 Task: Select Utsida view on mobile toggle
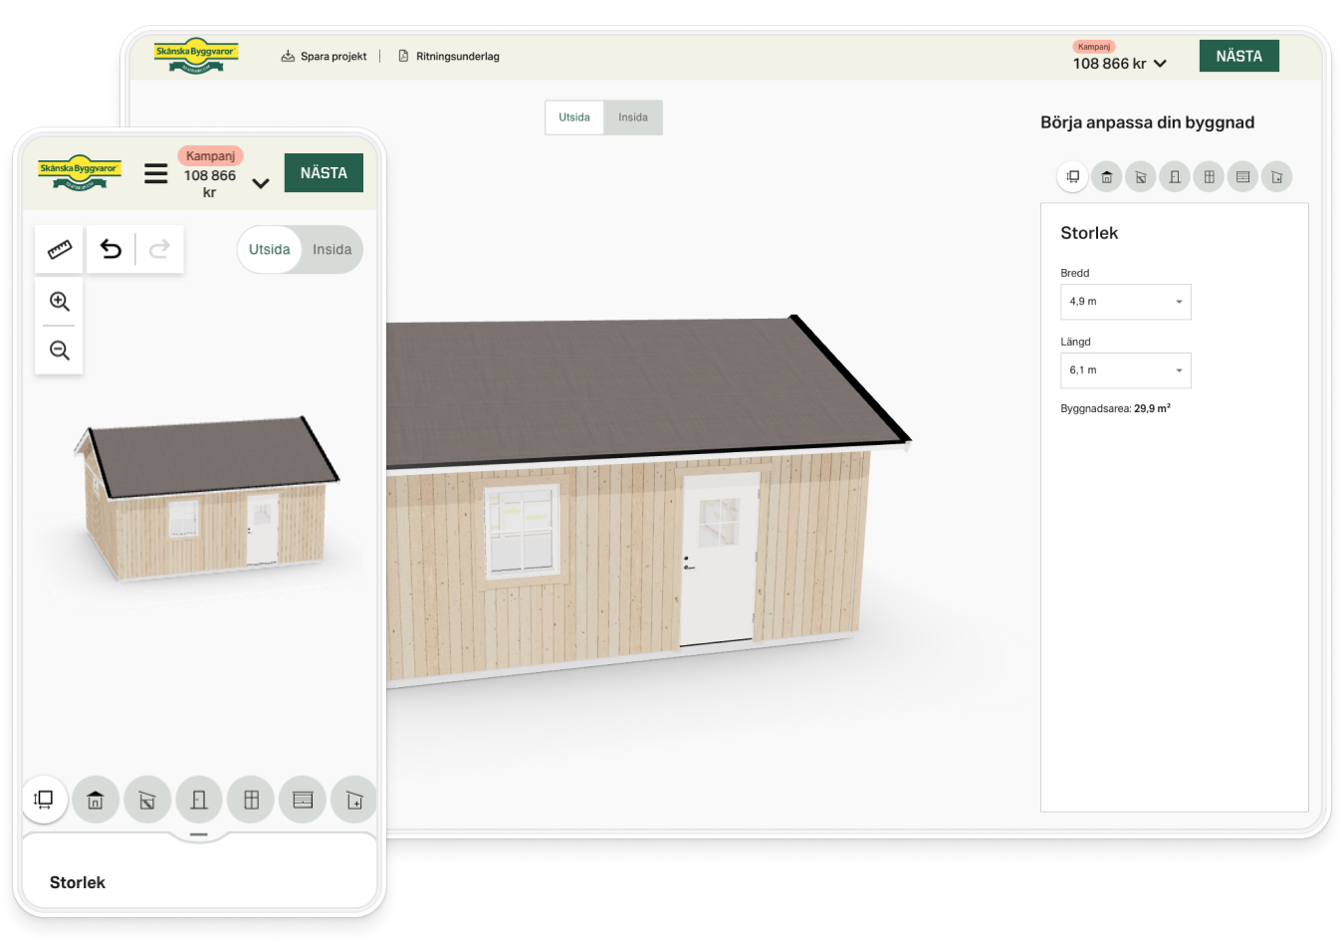[270, 250]
